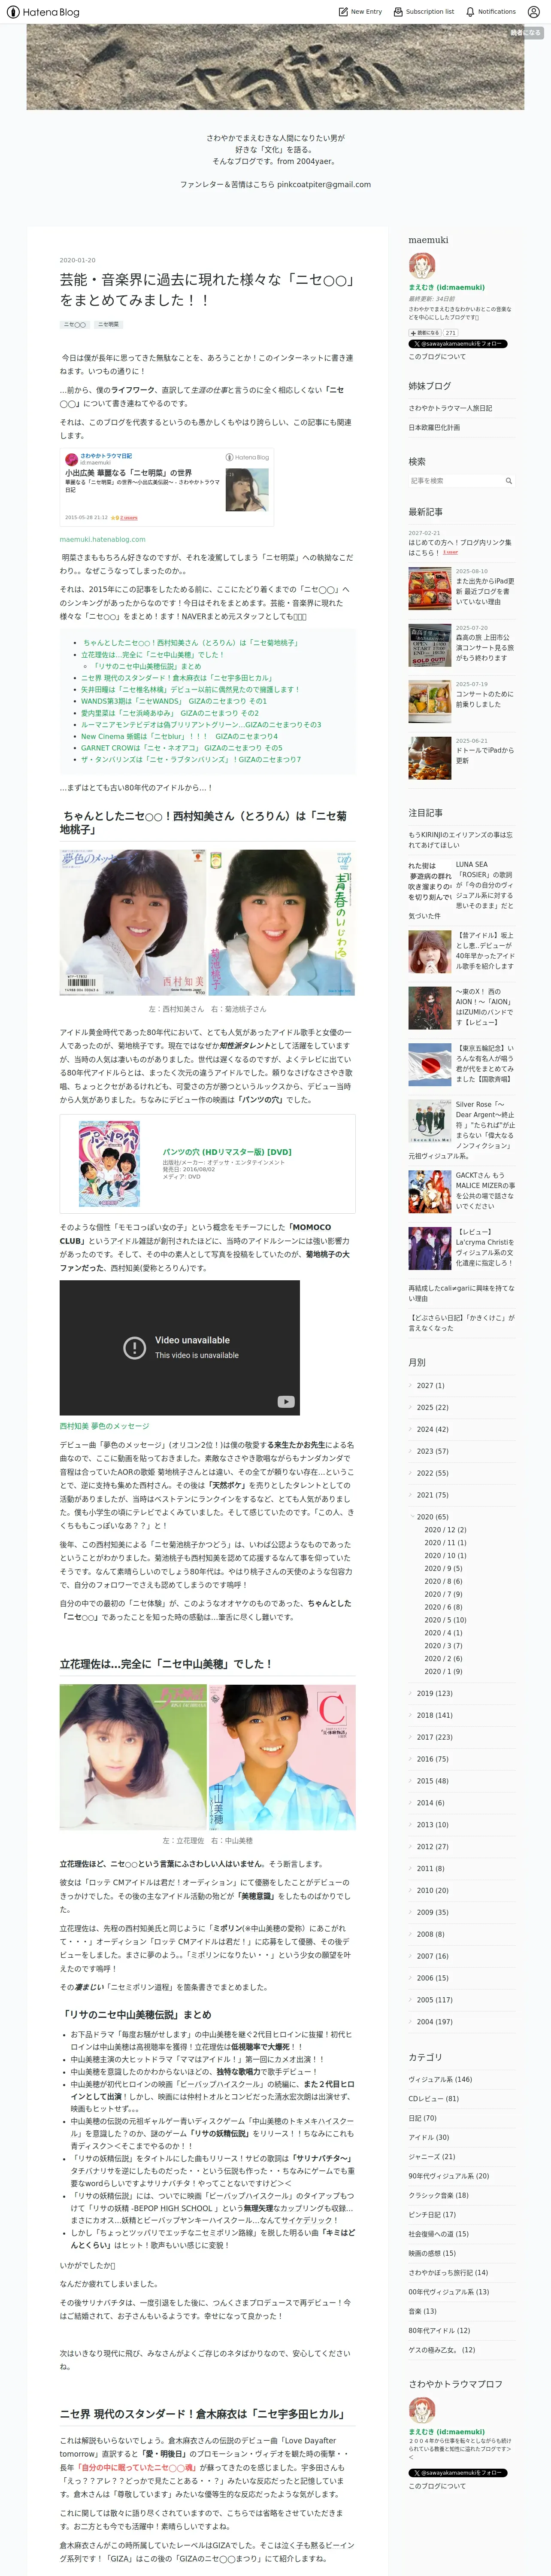Open the maemuki.hatenablog.com link
The width and height of the screenshot is (551, 2576).
(102, 539)
